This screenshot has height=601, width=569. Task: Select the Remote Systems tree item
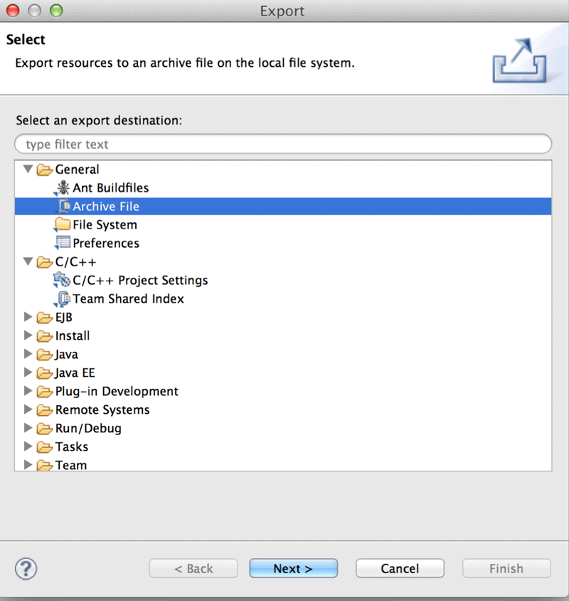pyautogui.click(x=102, y=410)
